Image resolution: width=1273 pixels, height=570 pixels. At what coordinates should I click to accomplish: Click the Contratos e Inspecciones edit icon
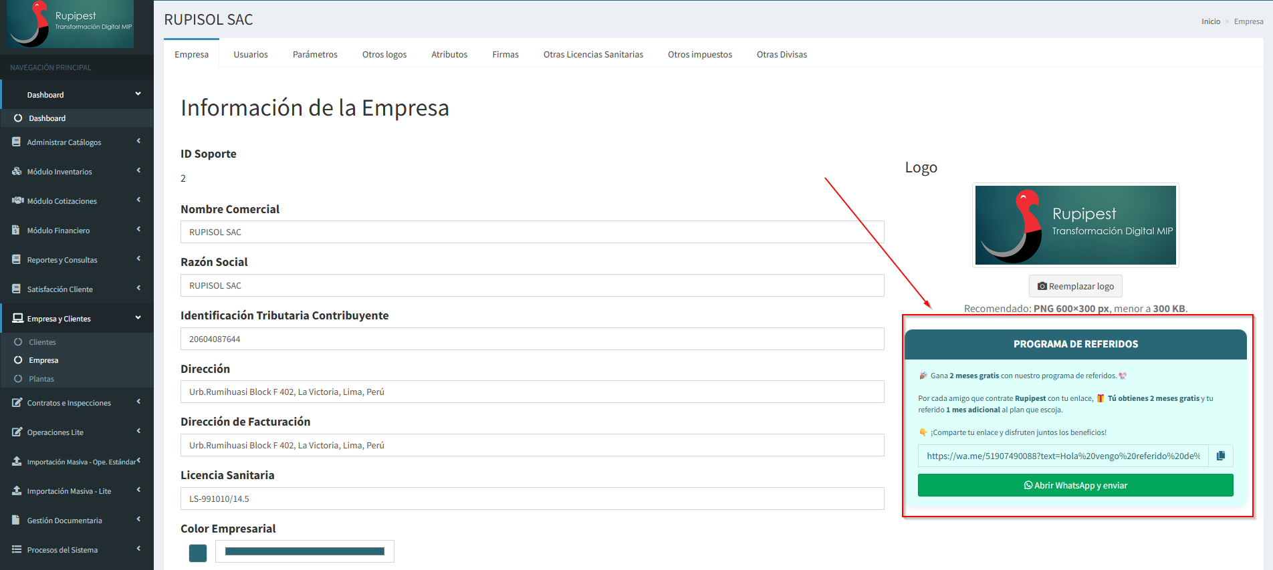pyautogui.click(x=17, y=402)
